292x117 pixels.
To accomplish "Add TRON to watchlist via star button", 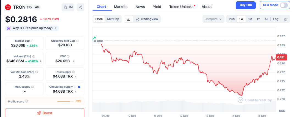I will point(68,7).
